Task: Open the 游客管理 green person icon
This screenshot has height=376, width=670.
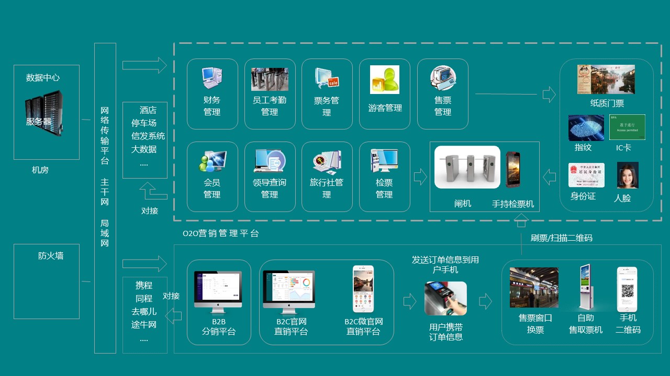Action: [385, 79]
